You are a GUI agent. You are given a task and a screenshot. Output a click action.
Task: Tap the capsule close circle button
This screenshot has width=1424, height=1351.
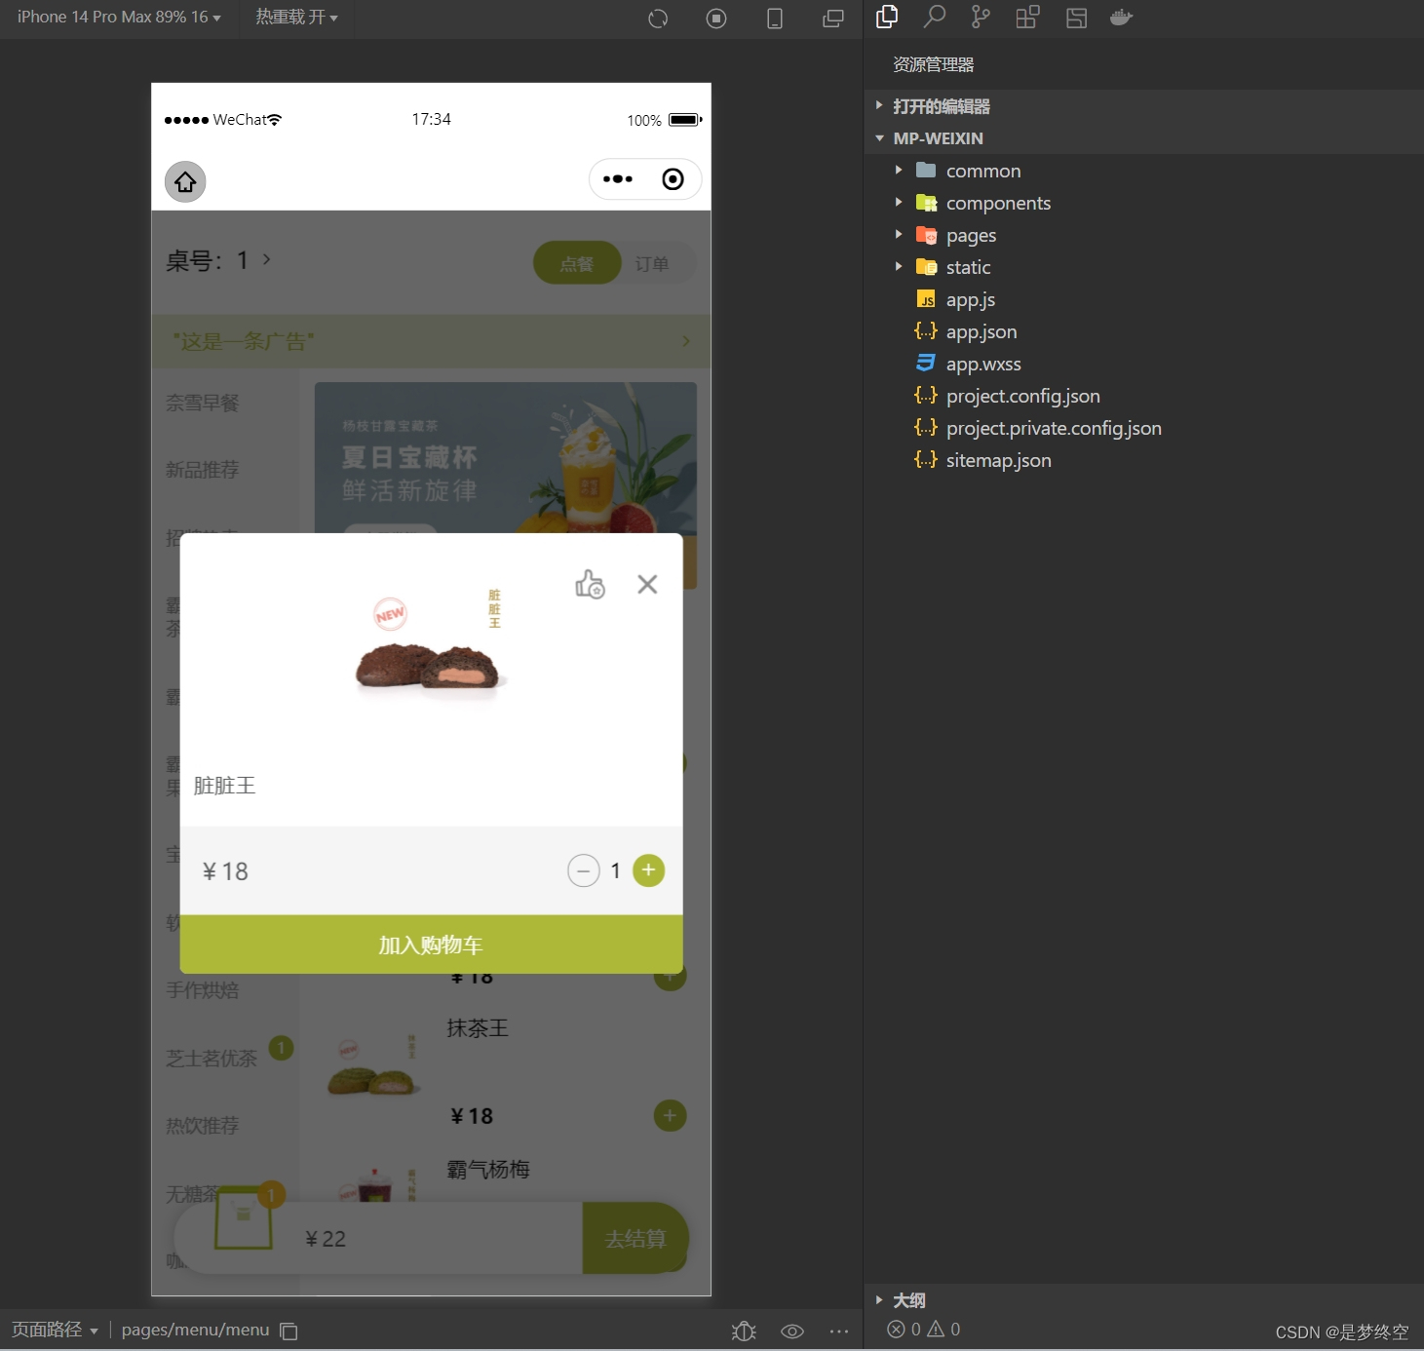(673, 179)
